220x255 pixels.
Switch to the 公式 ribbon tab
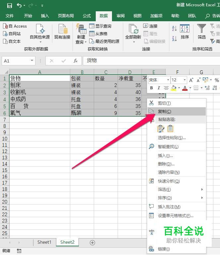87,16
